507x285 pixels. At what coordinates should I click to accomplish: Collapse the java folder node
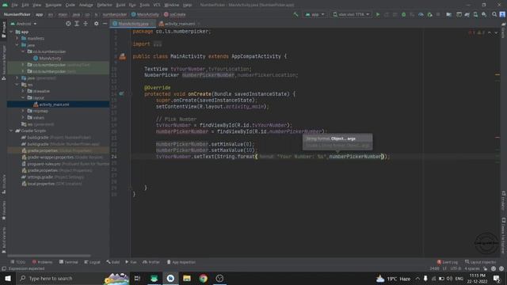click(17, 45)
